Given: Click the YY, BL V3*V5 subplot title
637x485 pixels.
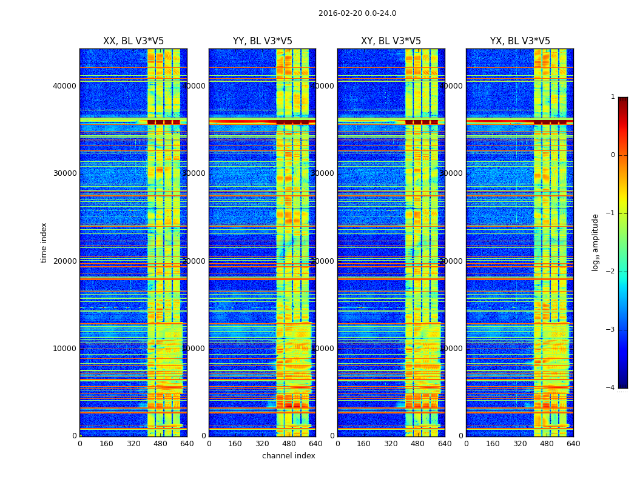Looking at the screenshot, I should coord(263,41).
